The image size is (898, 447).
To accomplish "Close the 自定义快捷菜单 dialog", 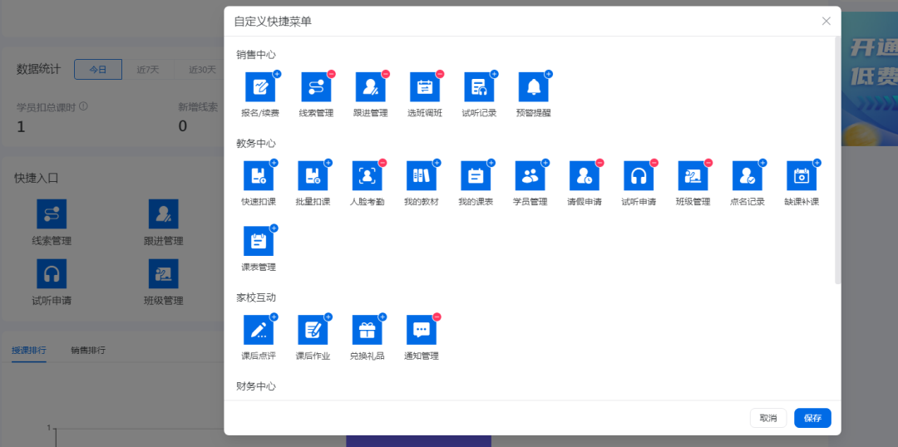I will (x=826, y=22).
